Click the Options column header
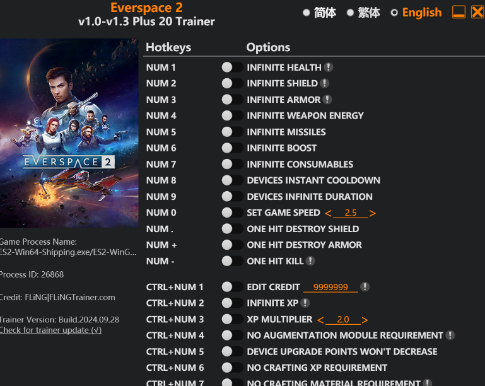The height and width of the screenshot is (386, 485). [268, 47]
